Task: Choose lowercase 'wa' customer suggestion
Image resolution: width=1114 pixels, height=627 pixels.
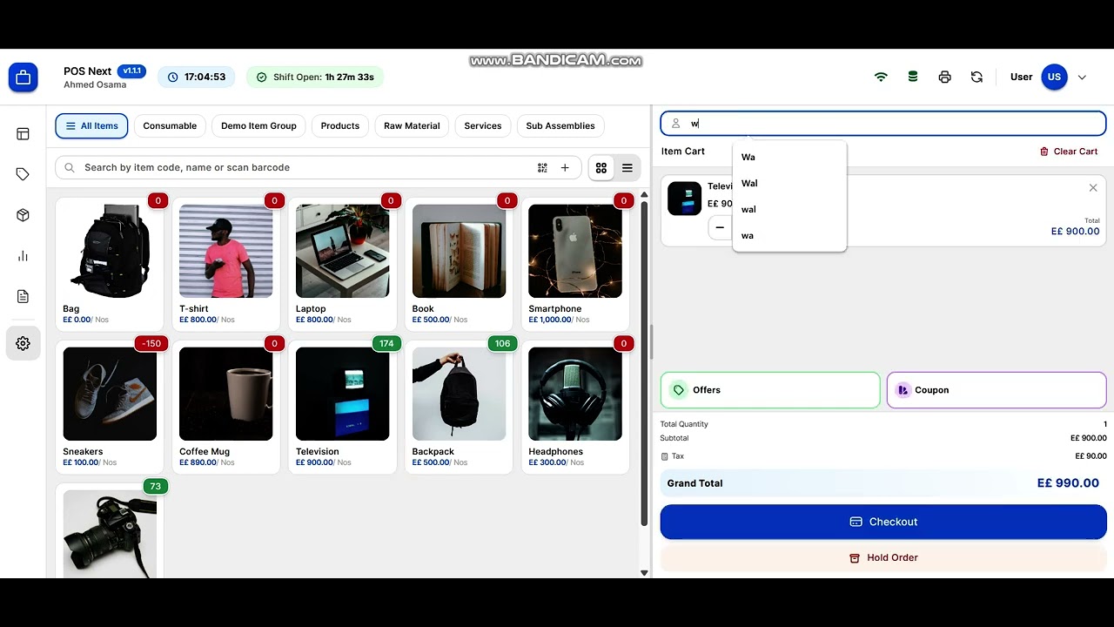Action: point(789,235)
